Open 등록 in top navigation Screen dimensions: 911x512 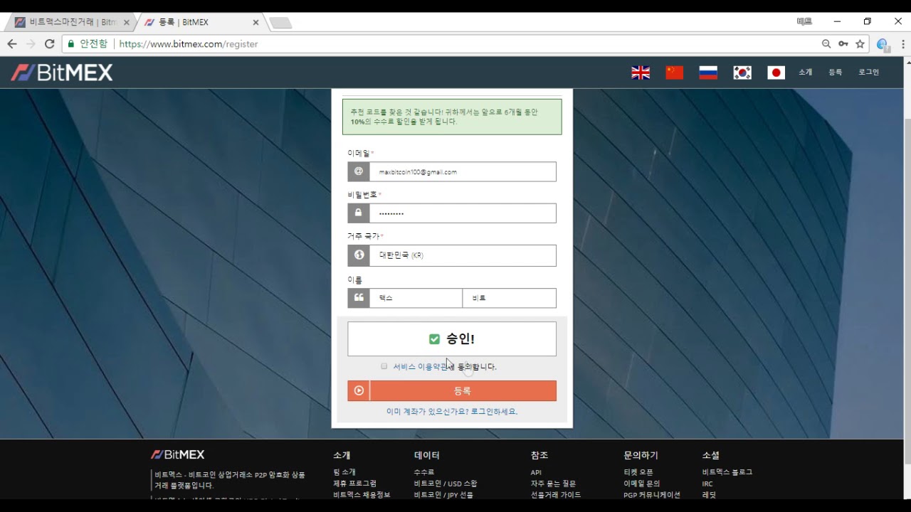click(835, 73)
